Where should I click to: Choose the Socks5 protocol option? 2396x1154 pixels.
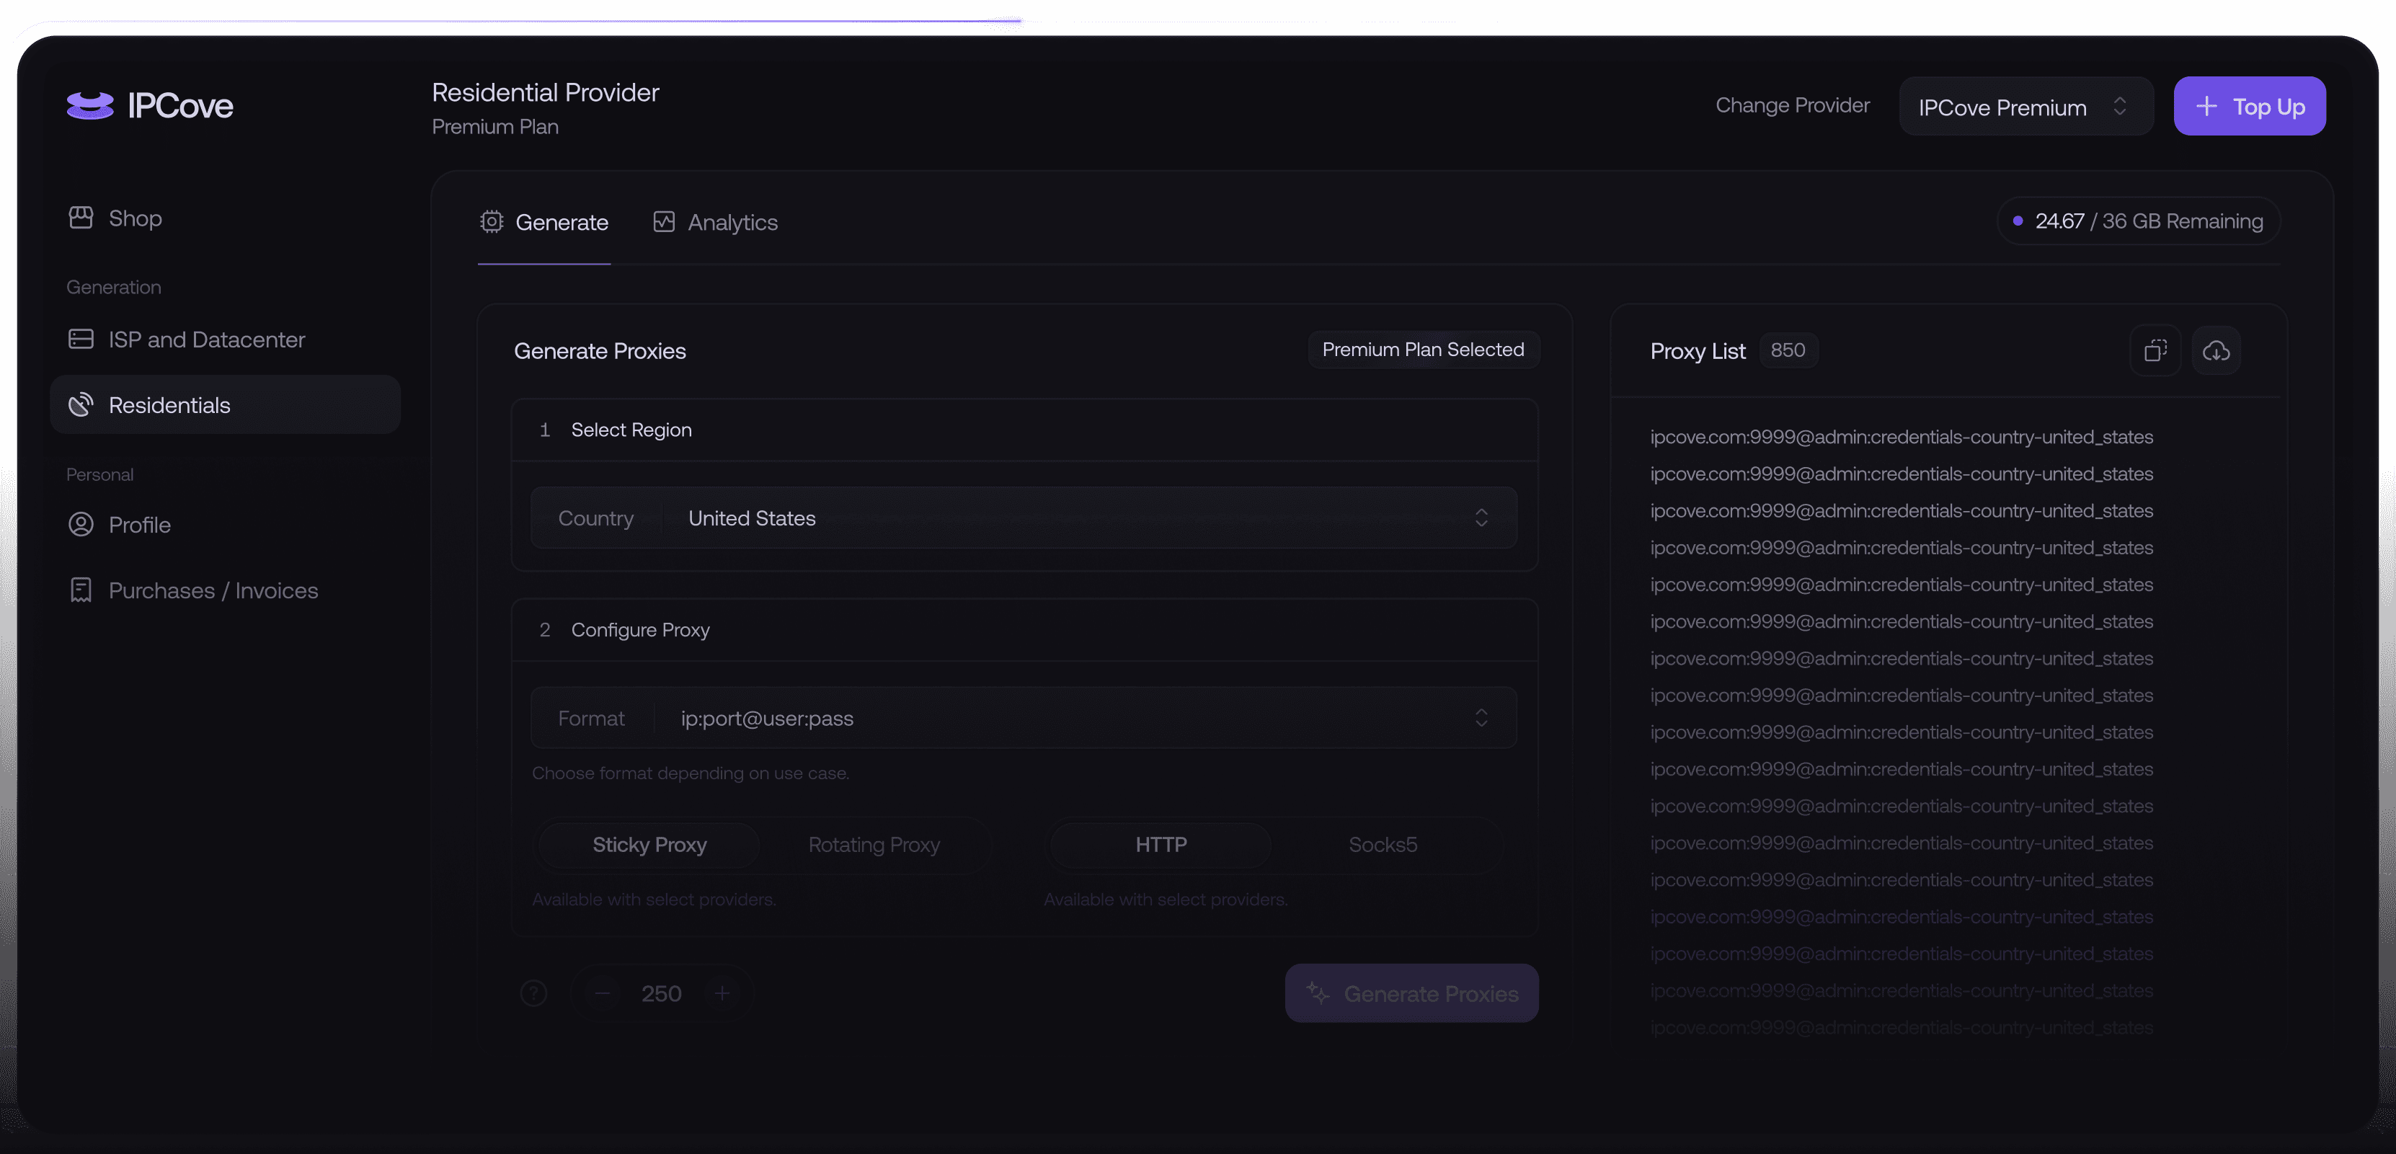(1383, 844)
